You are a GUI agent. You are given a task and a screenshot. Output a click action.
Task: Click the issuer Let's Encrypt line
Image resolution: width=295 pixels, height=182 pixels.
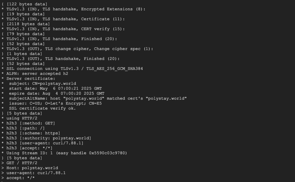[x=52, y=104]
